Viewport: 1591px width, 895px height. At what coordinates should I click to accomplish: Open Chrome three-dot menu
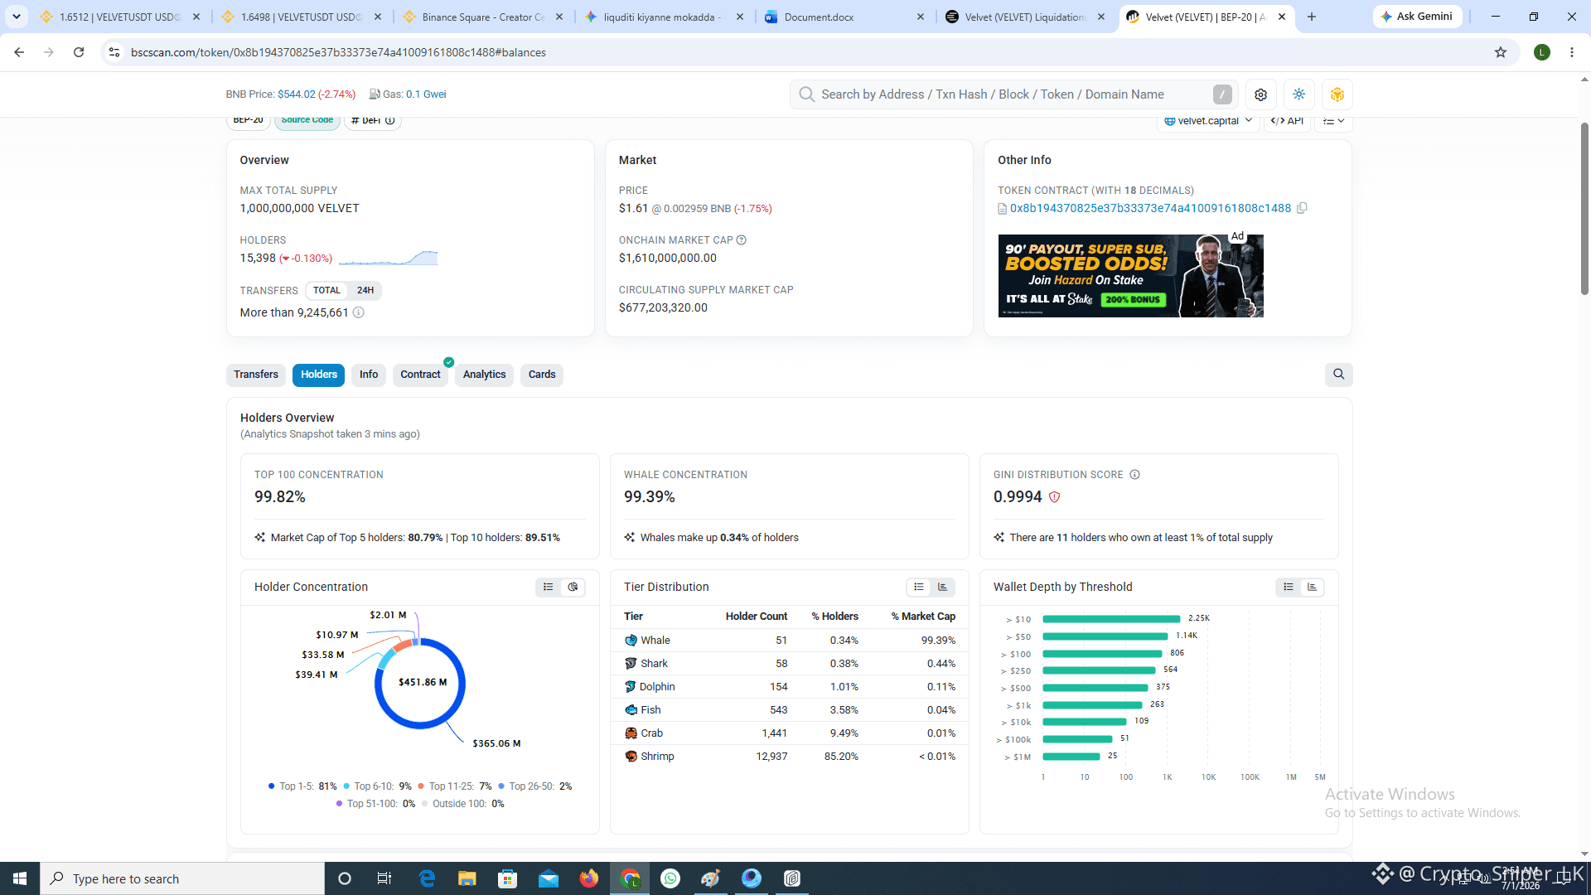[1572, 52]
